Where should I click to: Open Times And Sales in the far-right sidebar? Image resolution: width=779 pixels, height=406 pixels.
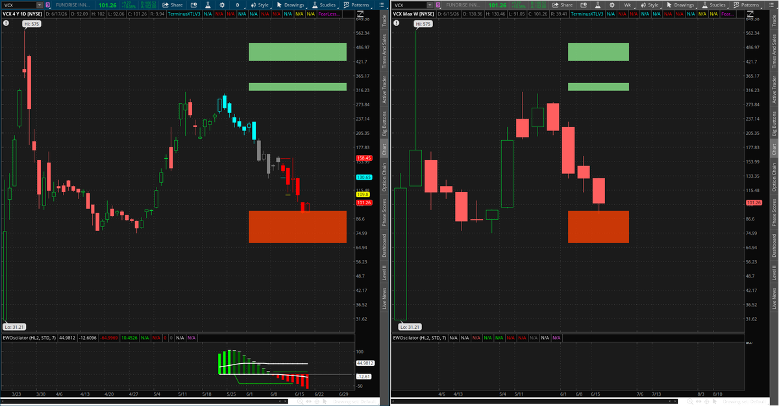pyautogui.click(x=774, y=51)
